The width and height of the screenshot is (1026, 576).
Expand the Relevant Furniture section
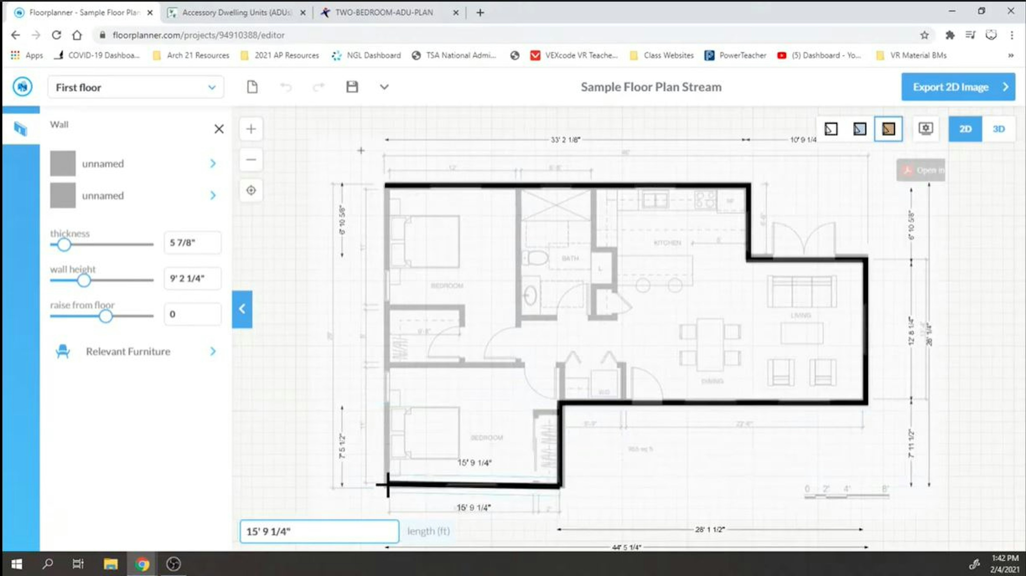click(128, 351)
